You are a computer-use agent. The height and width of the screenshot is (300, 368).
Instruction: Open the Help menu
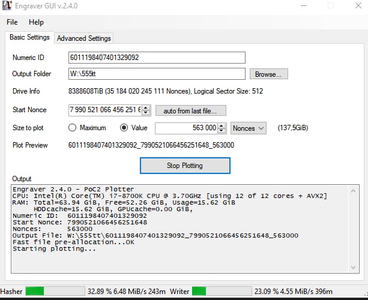36,22
